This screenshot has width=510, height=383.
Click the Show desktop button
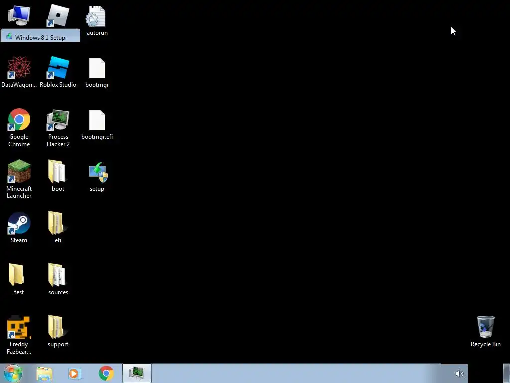(x=507, y=373)
